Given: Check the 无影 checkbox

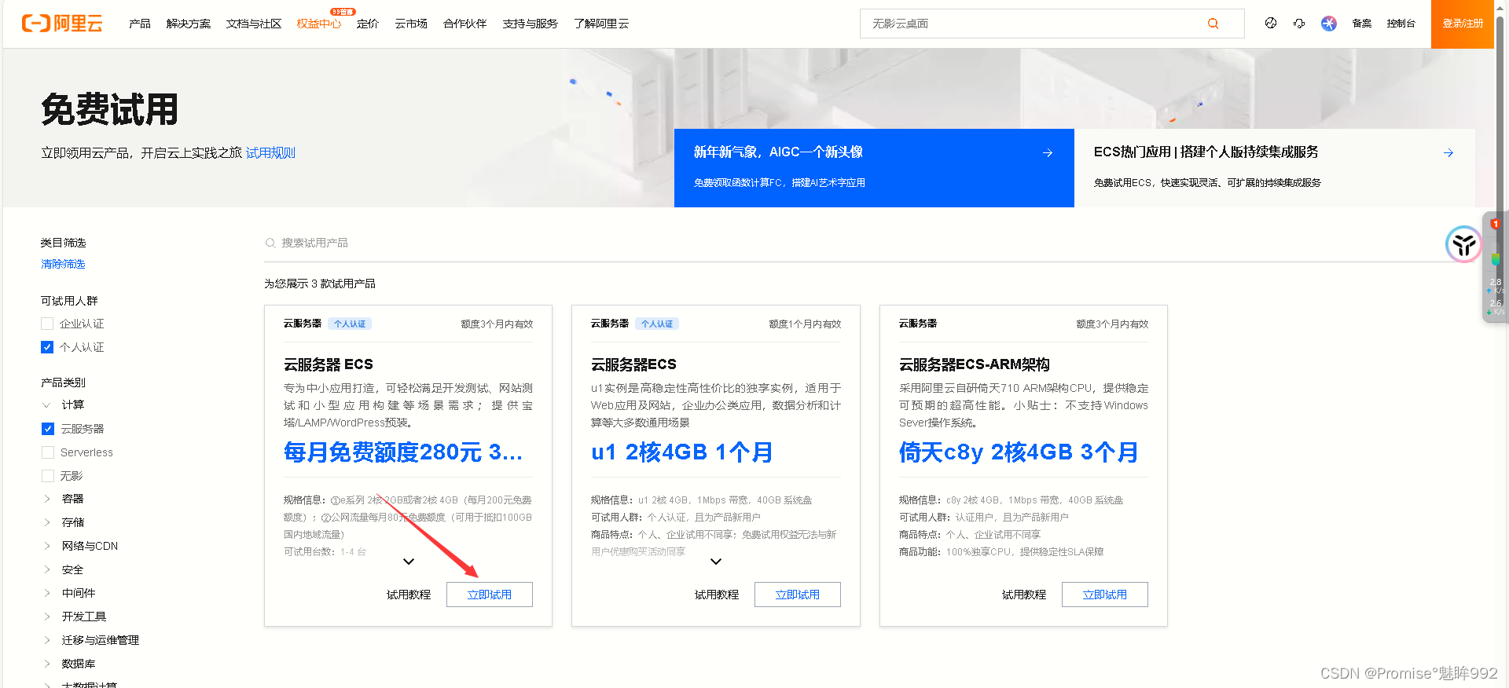Looking at the screenshot, I should pos(48,476).
